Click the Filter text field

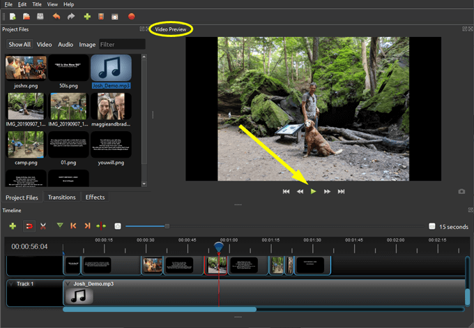click(x=121, y=45)
